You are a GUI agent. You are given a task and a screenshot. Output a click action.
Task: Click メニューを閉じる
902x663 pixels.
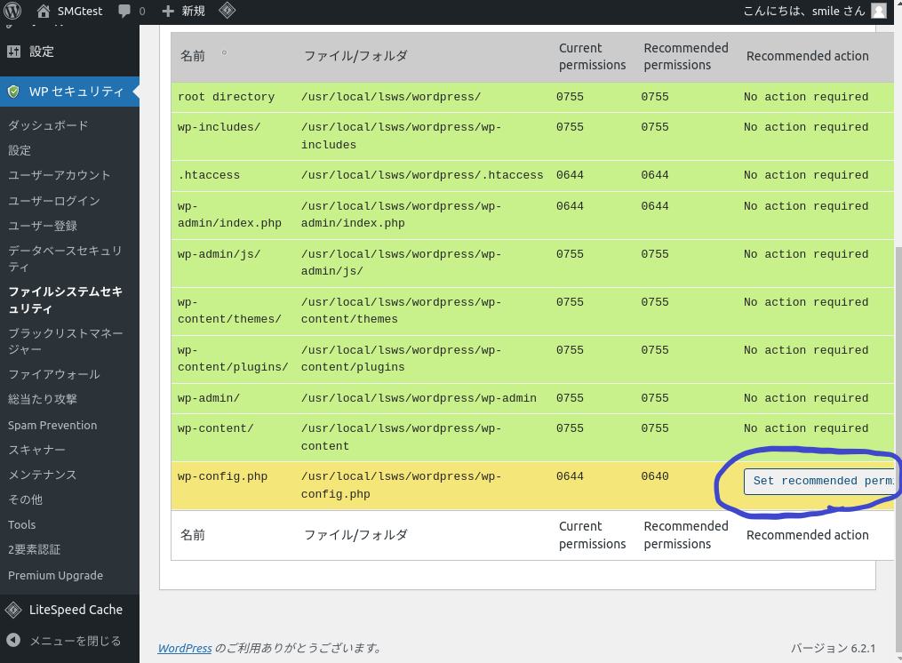(76, 641)
